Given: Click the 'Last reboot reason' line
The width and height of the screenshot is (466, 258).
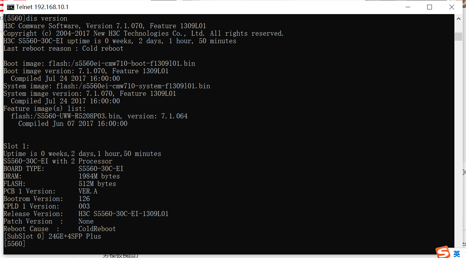Looking at the screenshot, I should point(63,49).
